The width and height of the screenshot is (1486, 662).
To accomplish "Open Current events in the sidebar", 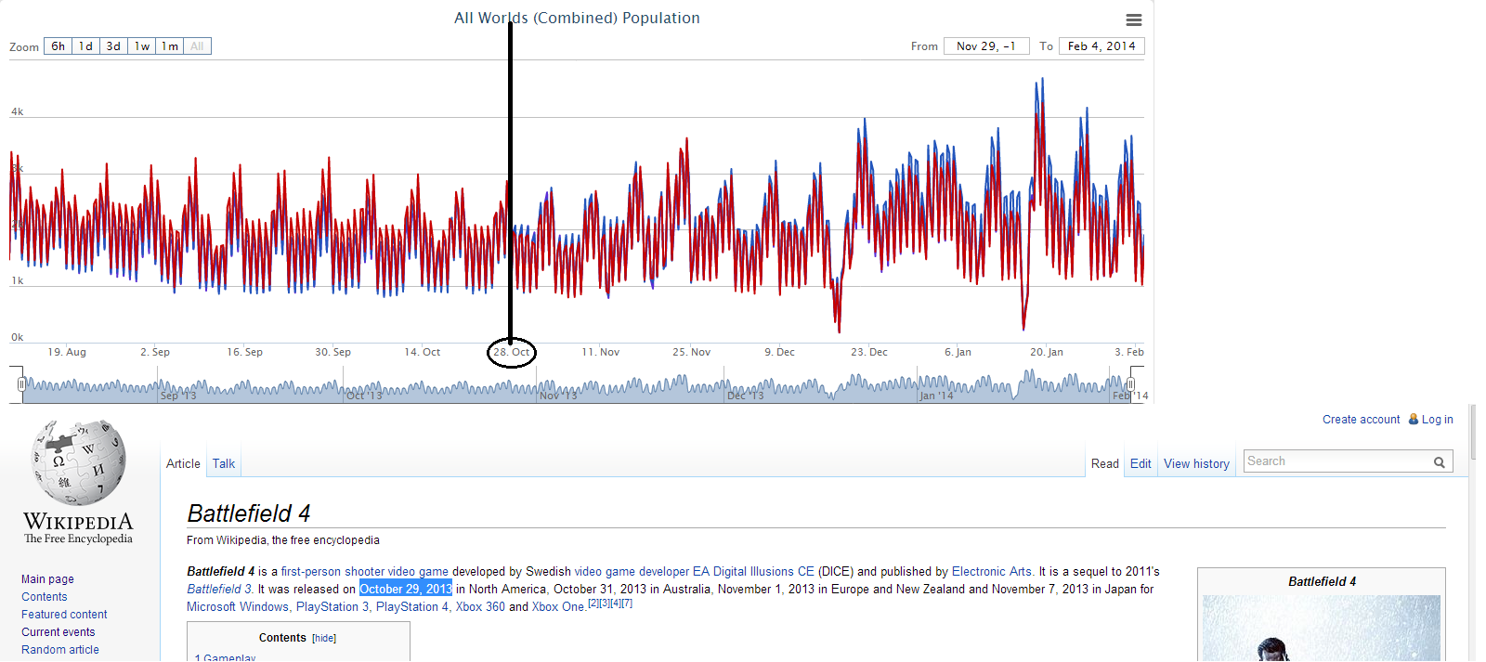I will tap(59, 632).
